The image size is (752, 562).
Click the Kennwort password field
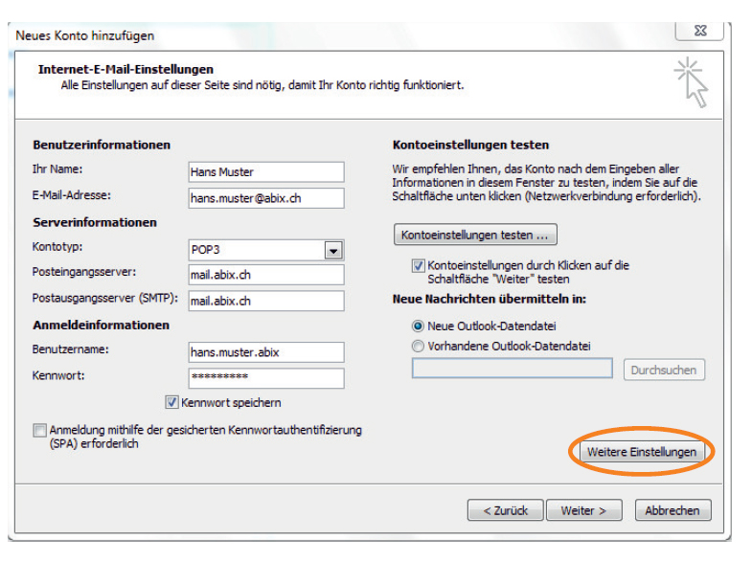click(265, 377)
